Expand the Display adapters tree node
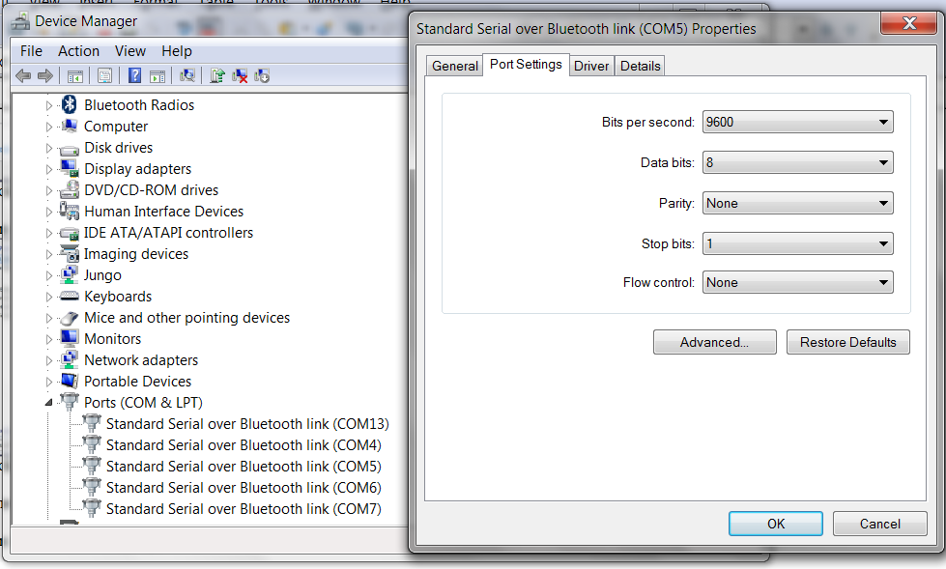Image resolution: width=946 pixels, height=569 pixels. coord(49,170)
